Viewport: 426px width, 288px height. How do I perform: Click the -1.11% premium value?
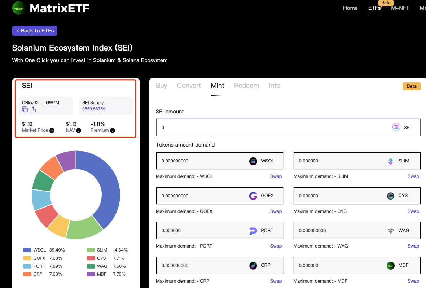click(x=97, y=124)
